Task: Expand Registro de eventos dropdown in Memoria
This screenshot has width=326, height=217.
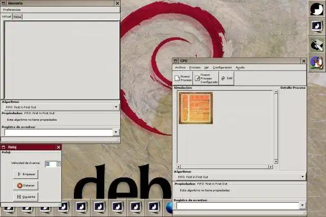Action: pyautogui.click(x=116, y=132)
